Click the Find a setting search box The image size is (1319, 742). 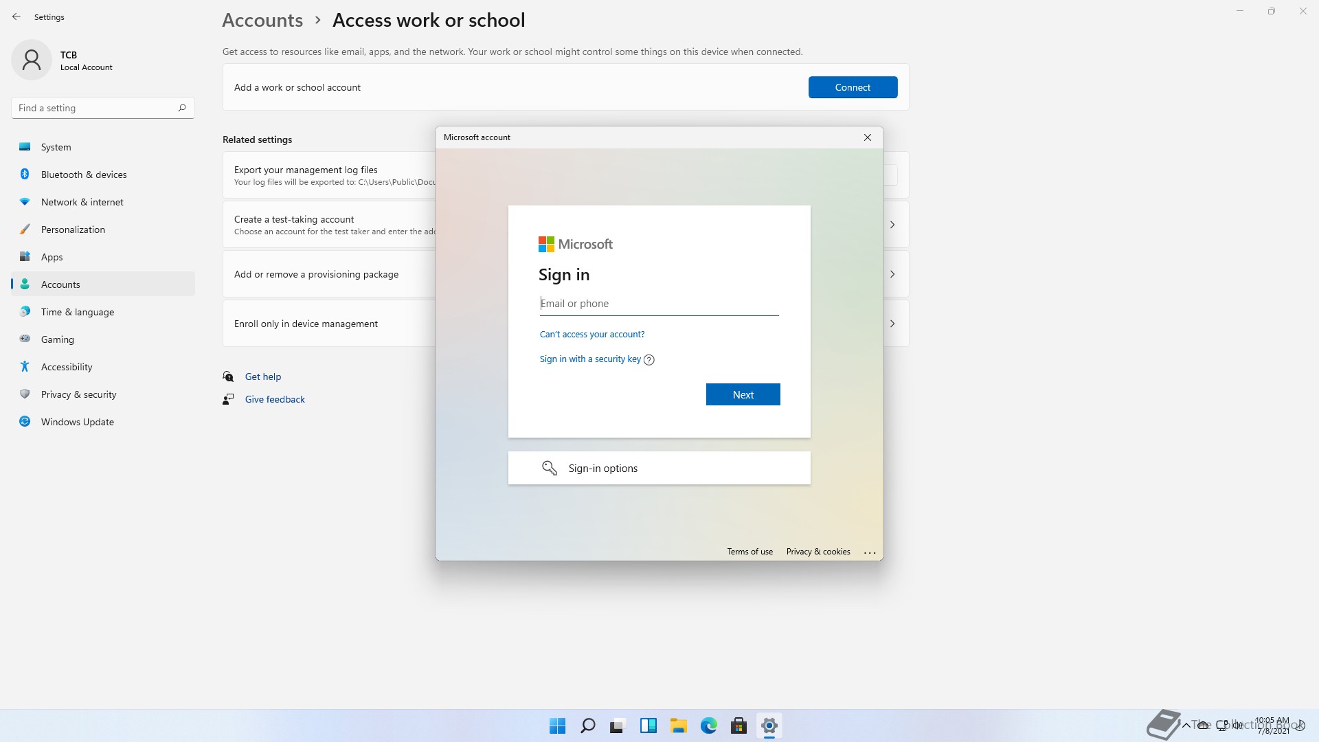click(x=103, y=108)
